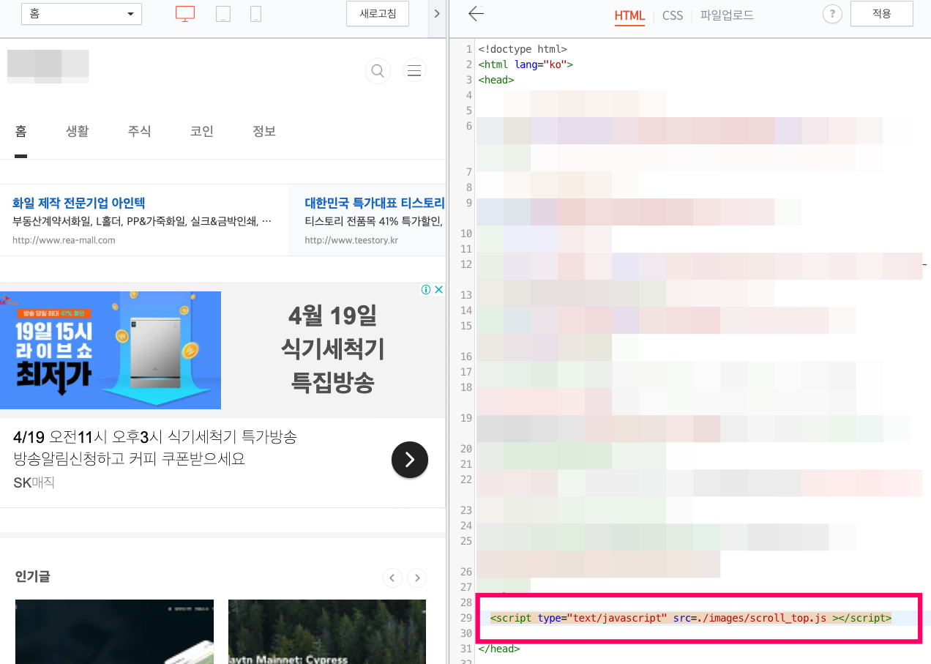Show previous 인기글 with left chevron
This screenshot has height=664, width=931.
tap(392, 578)
